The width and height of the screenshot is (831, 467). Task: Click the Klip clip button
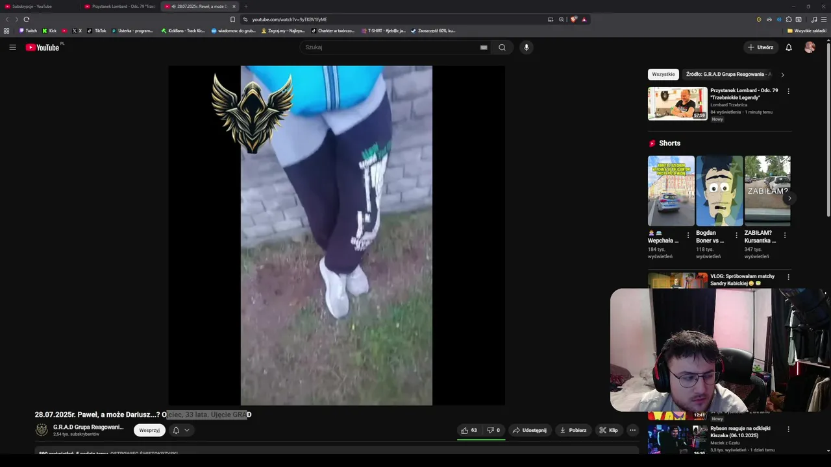pos(608,430)
